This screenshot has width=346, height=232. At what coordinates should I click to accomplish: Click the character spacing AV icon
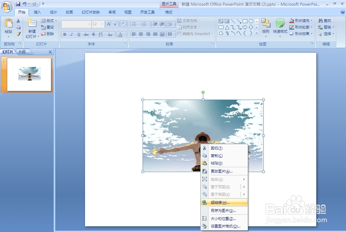[101, 35]
